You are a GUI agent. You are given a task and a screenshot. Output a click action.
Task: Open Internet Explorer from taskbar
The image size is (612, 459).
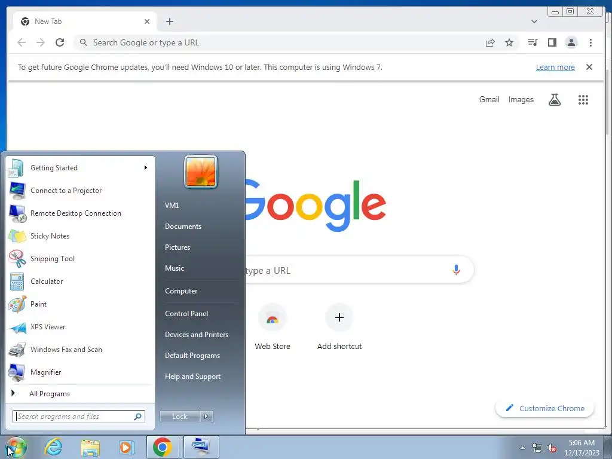(53, 447)
